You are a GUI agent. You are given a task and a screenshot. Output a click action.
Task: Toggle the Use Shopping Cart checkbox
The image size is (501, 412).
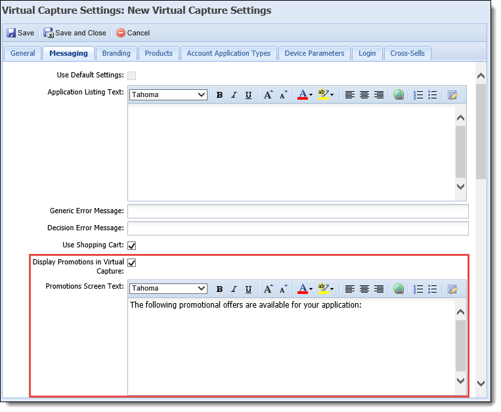(x=131, y=245)
